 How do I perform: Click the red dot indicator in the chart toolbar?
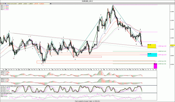[1, 4]
